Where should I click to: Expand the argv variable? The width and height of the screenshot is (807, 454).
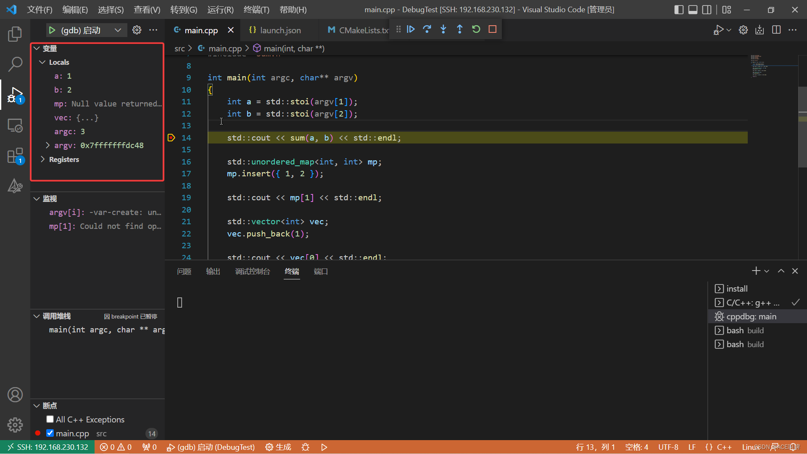point(47,145)
